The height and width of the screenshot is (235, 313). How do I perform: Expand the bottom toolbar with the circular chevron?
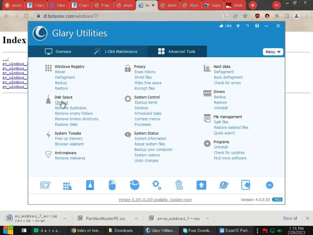[270, 185]
